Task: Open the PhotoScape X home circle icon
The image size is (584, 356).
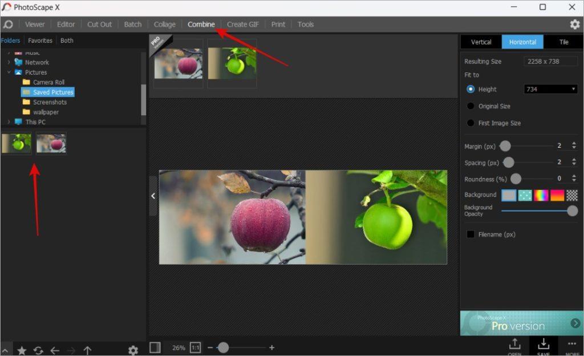Action: (x=8, y=25)
